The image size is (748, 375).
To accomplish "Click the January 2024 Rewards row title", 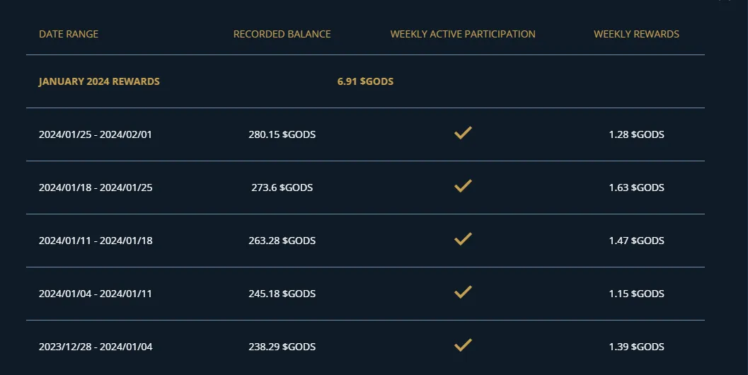I will 99,81.
